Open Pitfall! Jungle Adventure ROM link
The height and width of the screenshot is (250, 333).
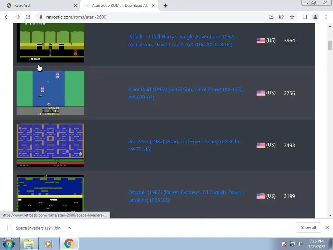(x=181, y=40)
